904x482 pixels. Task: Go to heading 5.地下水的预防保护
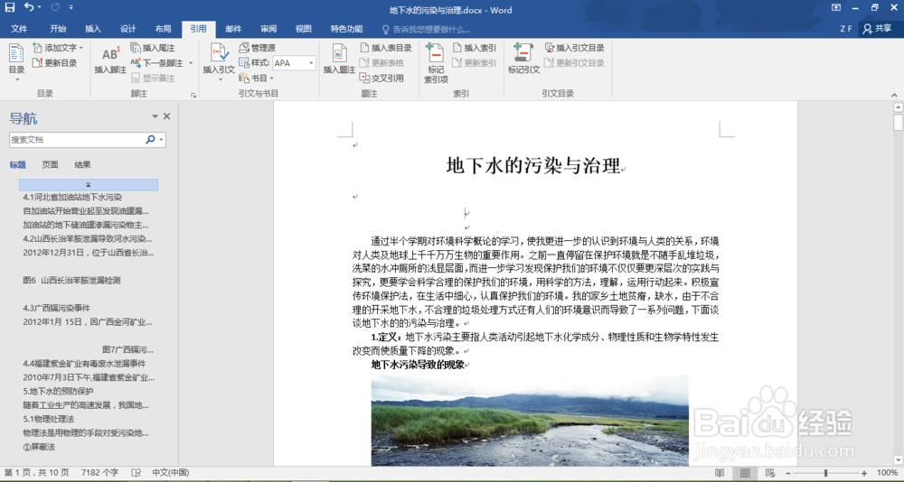click(58, 391)
